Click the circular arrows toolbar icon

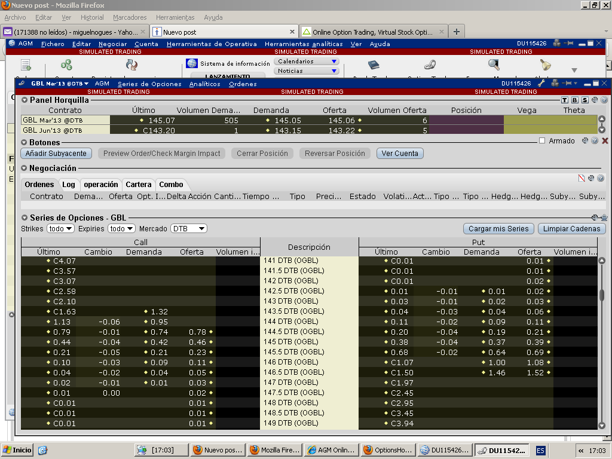131,65
